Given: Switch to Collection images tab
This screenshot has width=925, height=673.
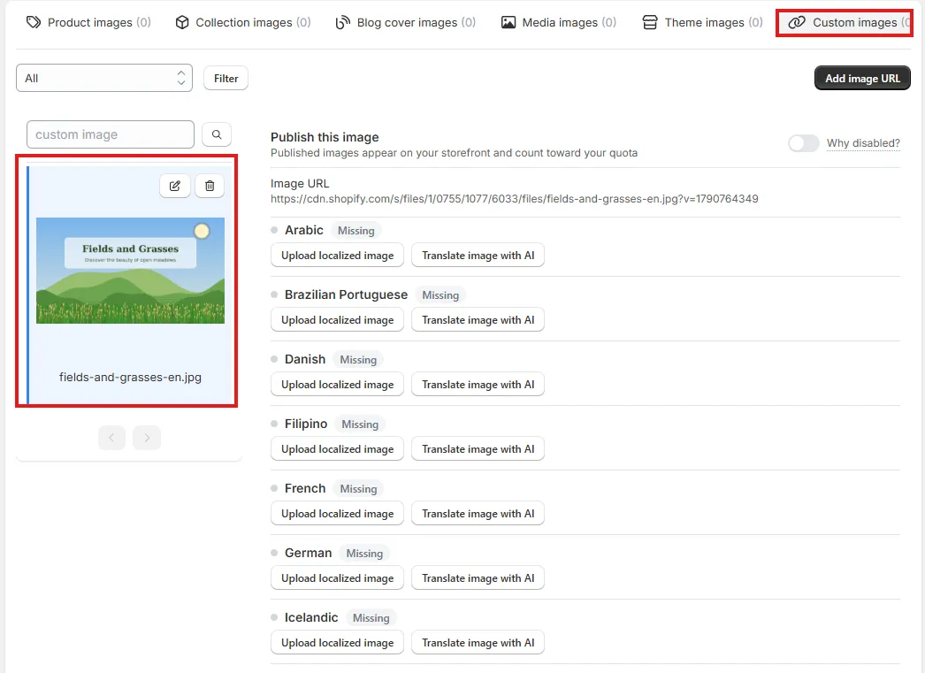Looking at the screenshot, I should coord(243,22).
